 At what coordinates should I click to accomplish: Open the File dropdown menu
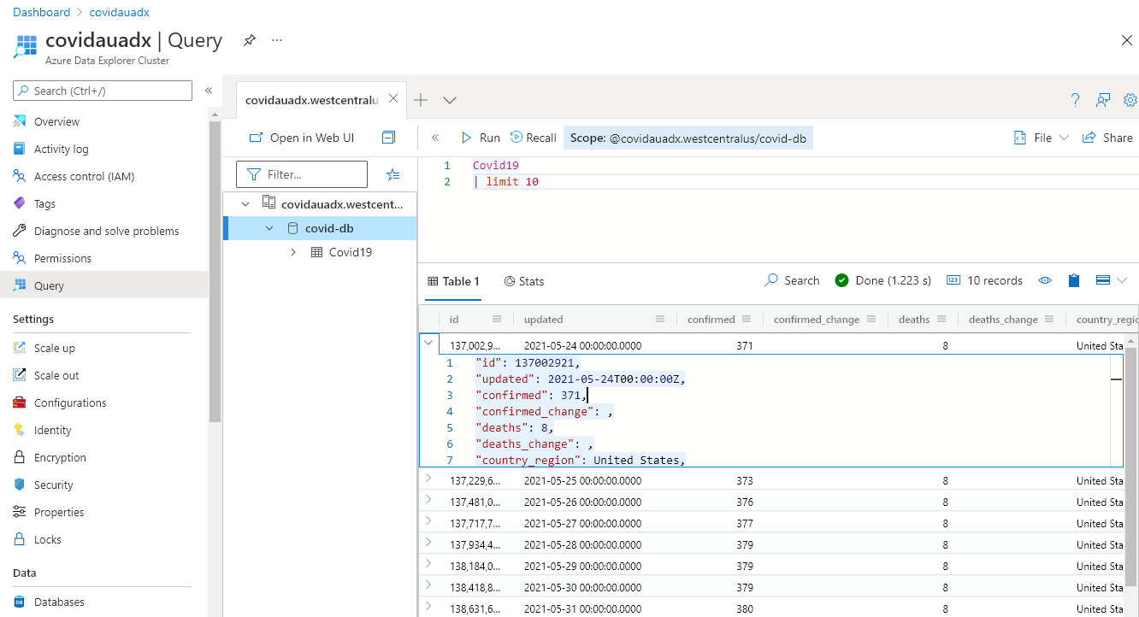pos(1042,138)
